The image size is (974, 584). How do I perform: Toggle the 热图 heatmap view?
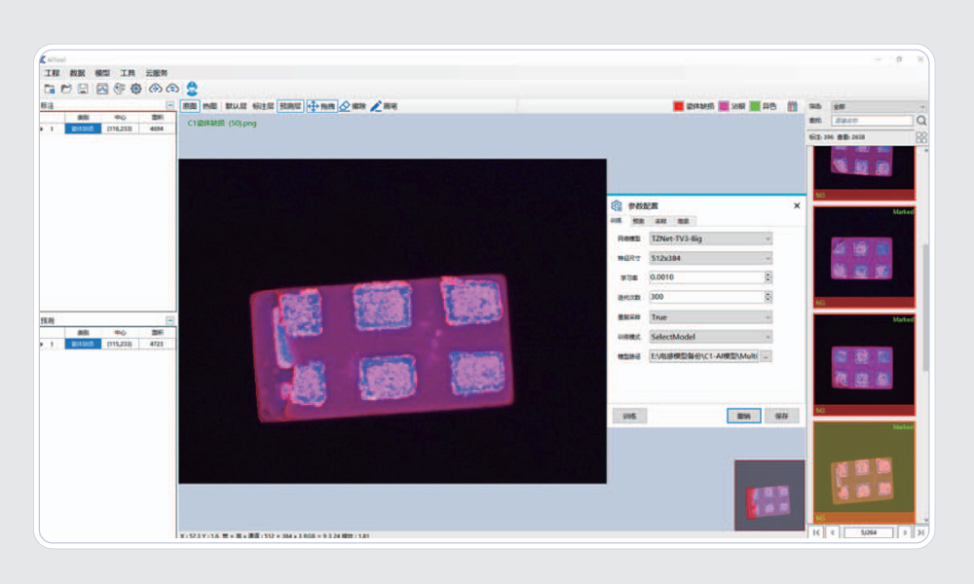(x=209, y=106)
